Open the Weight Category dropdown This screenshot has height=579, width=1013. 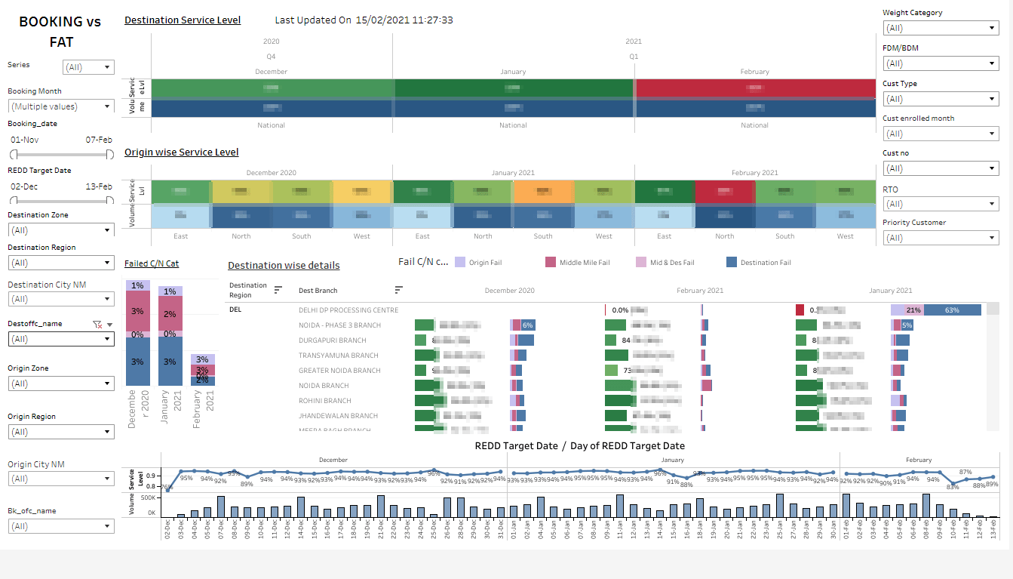pyautogui.click(x=993, y=28)
